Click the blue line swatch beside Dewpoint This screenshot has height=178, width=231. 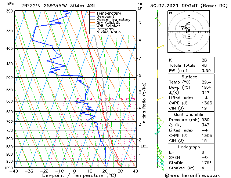point(93,16)
